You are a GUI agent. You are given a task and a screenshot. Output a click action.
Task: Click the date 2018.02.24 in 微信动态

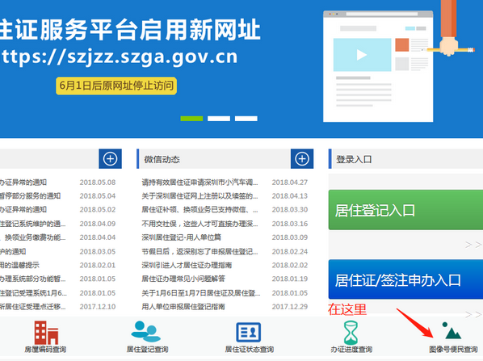point(289,251)
